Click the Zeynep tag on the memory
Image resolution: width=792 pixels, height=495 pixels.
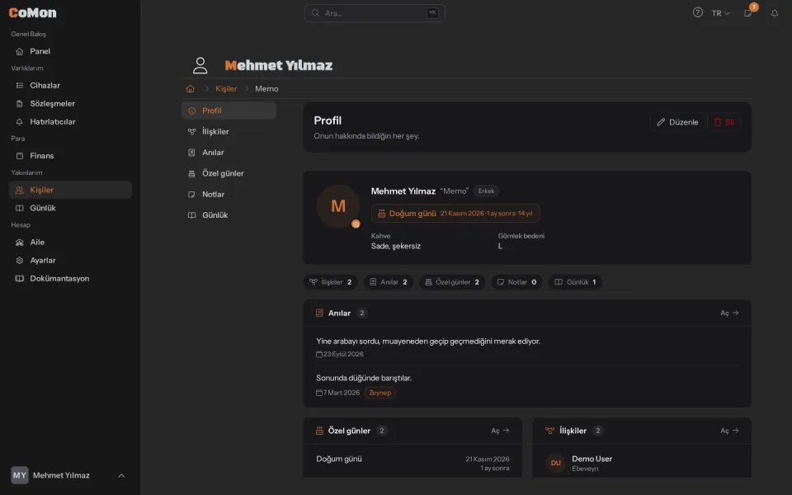pos(379,393)
